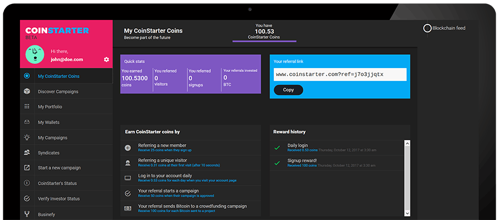Click Referring a unique visitor text
The image size is (499, 220).
162,160
